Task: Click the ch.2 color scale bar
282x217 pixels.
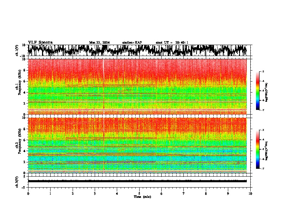Action: [x=257, y=149]
